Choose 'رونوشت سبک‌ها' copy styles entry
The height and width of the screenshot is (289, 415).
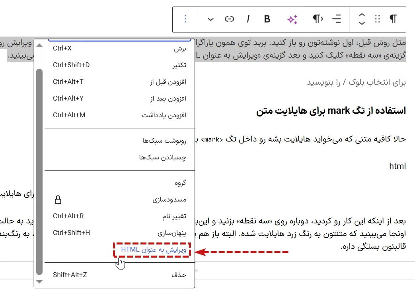(120, 140)
